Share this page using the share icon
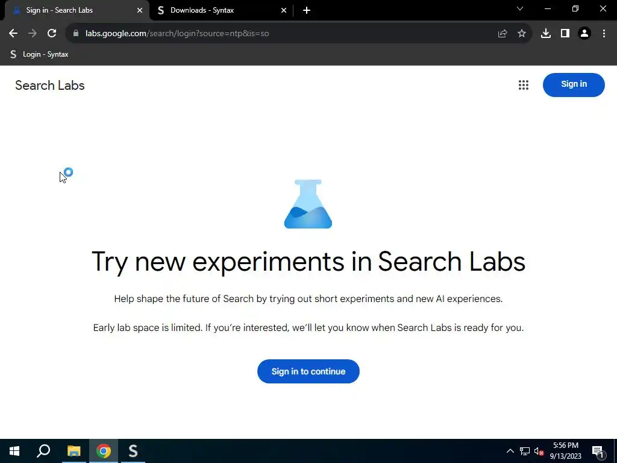The image size is (617, 463). pos(503,34)
